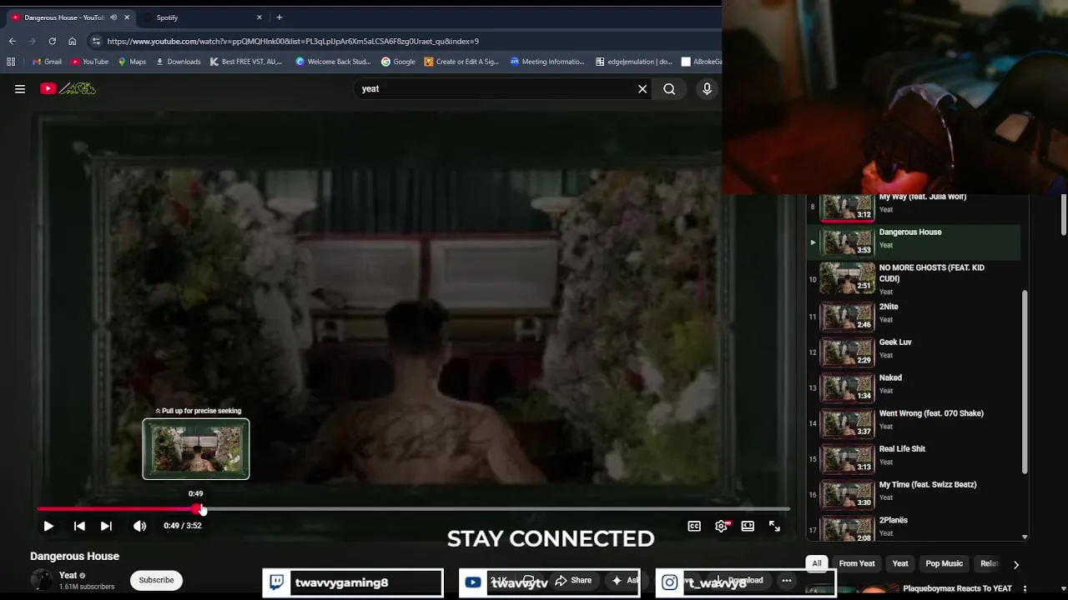Screen dimensions: 1068x600
Task: Open the Yeat channel avatar
Action: tap(41, 580)
